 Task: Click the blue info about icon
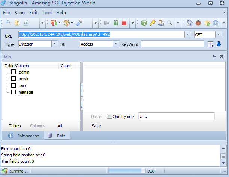216,23
